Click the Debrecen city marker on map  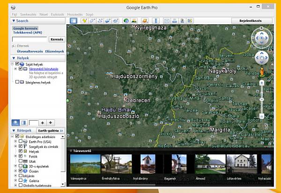pyautogui.click(x=126, y=99)
